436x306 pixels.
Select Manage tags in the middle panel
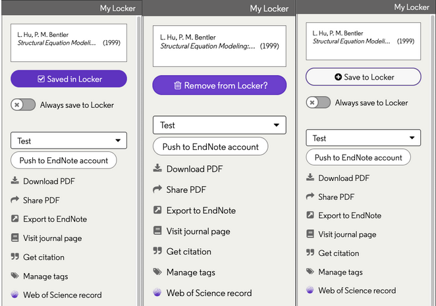[x=191, y=272]
